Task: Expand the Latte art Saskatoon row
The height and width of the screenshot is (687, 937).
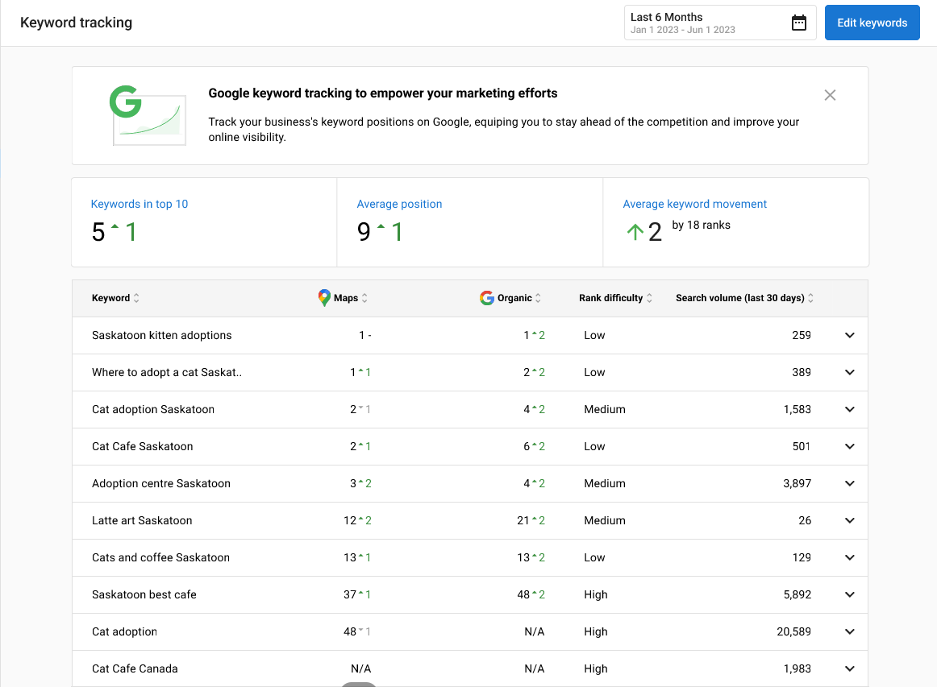Action: [x=849, y=520]
